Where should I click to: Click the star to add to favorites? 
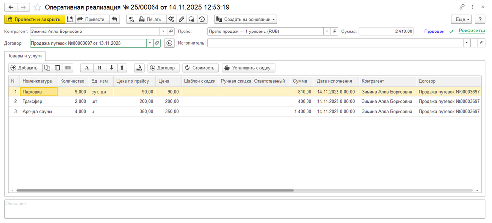coord(38,8)
